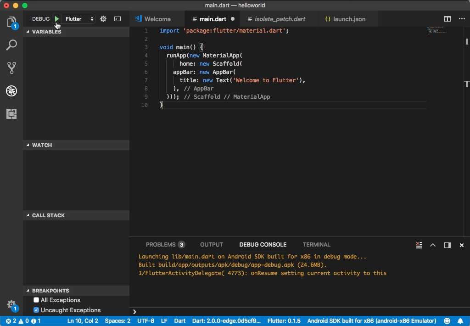Open launch.json via debug gear icon
Image resolution: width=470 pixels, height=326 pixels.
coord(103,19)
